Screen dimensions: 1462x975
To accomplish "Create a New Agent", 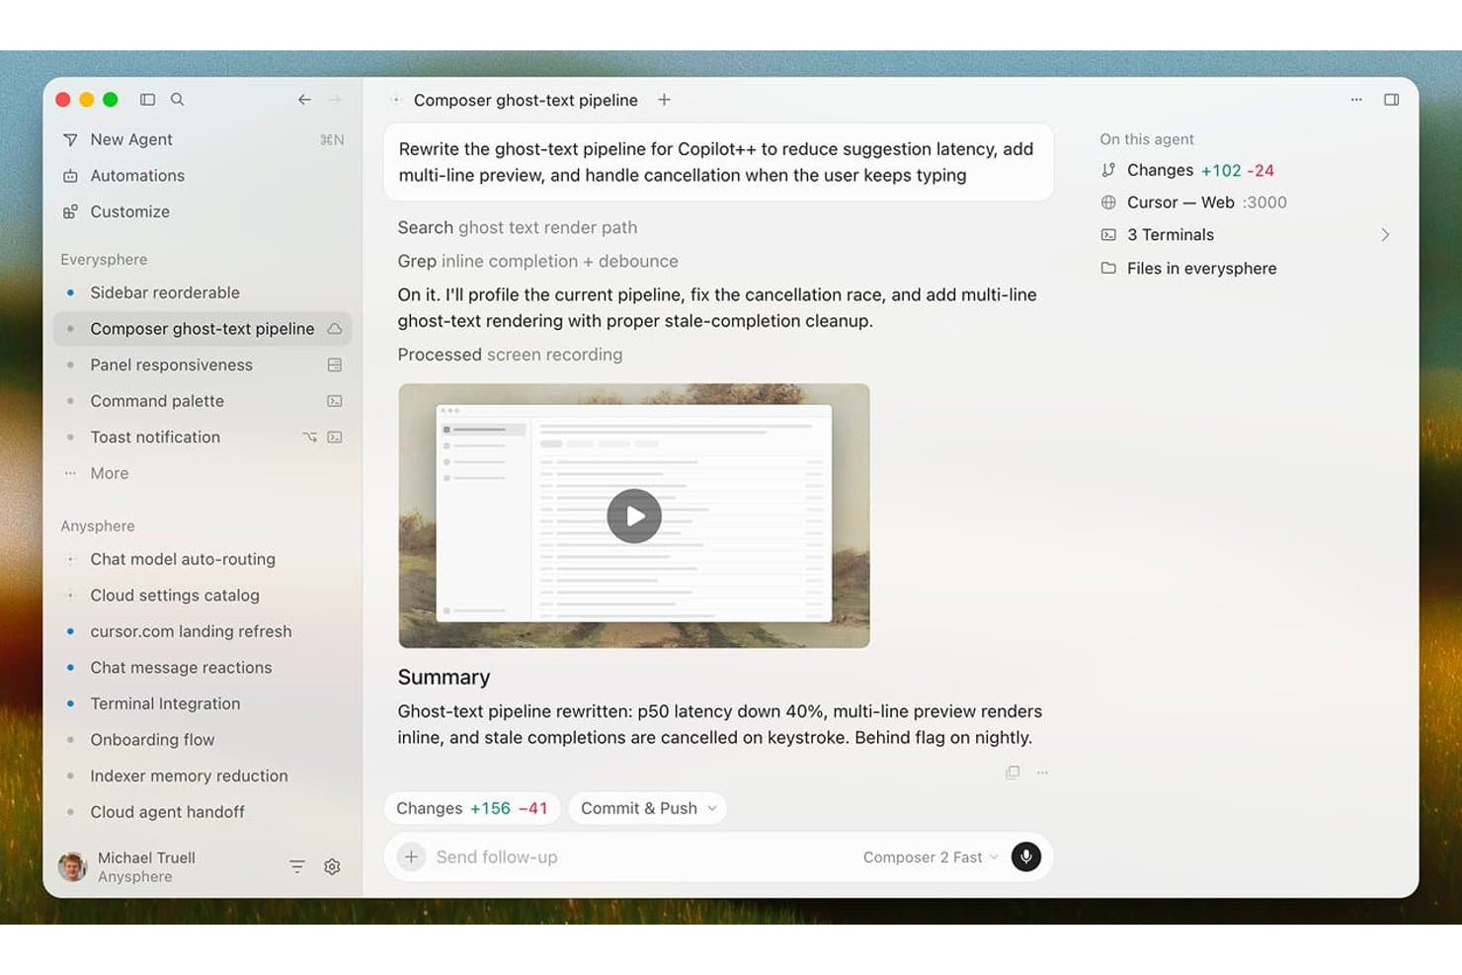I will 203,140.
